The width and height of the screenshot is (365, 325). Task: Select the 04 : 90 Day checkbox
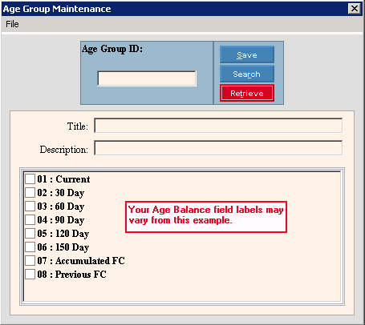(30, 219)
